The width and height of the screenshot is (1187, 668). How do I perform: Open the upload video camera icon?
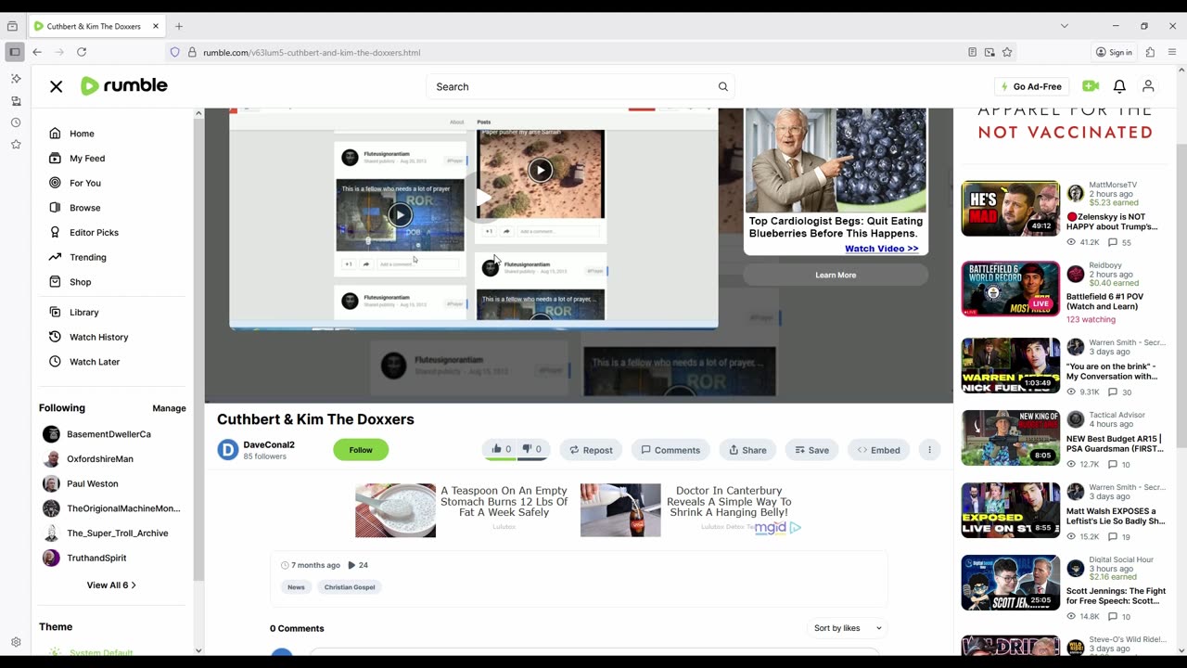1091,86
